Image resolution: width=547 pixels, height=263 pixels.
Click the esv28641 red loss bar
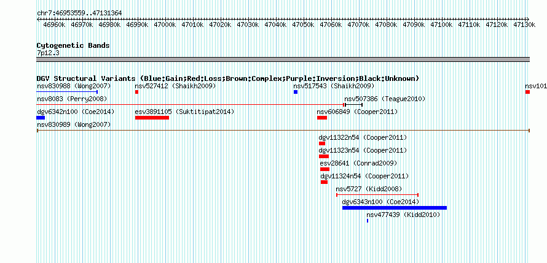pos(325,169)
